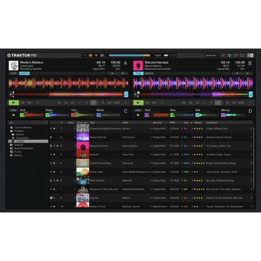Toggle MASTER on Deck B

click(x=149, y=74)
